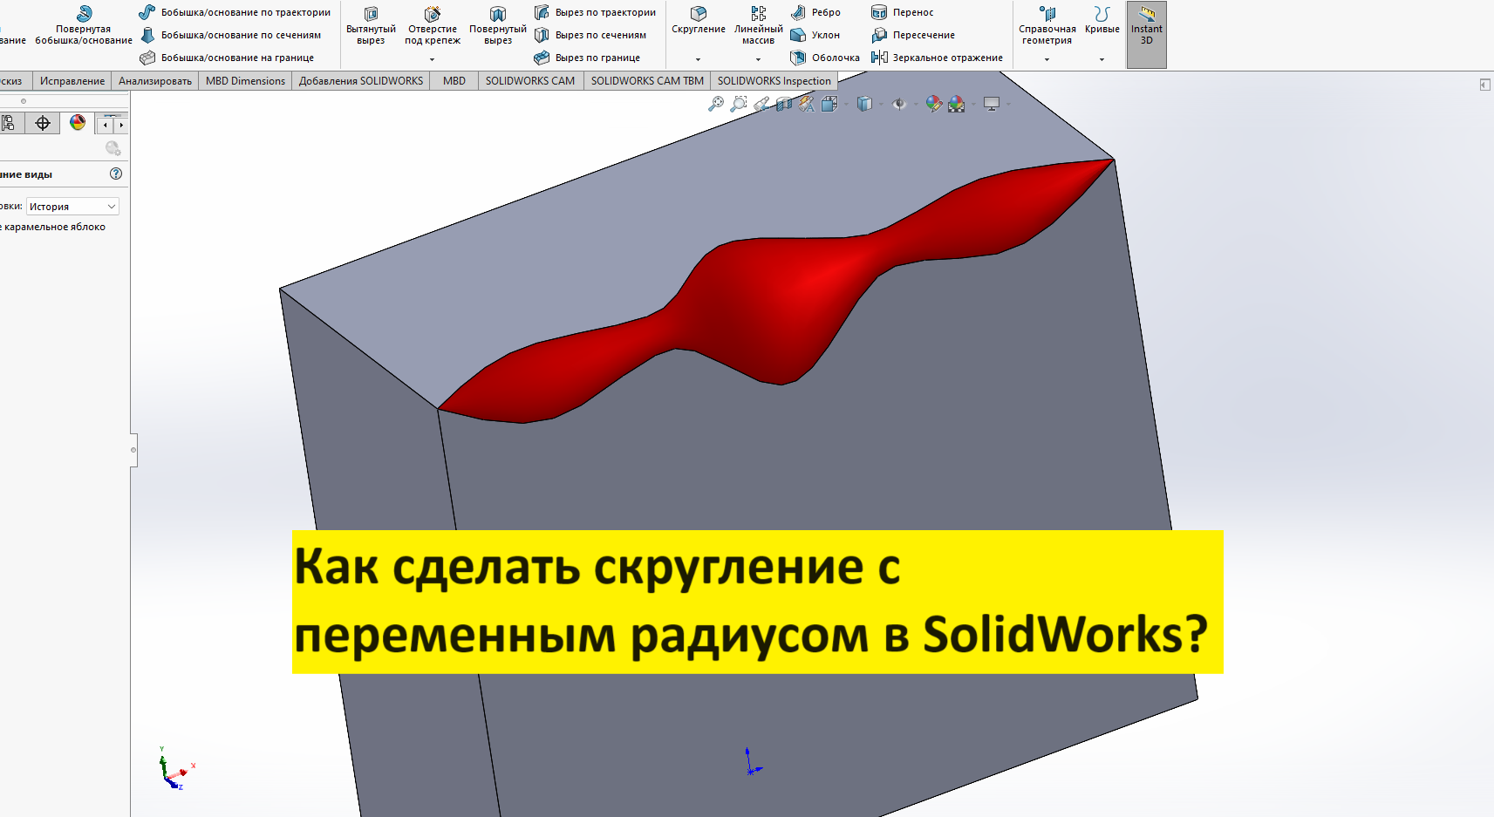Switch to the MBD Dimensions tab
The height and width of the screenshot is (817, 1494).
pos(245,81)
